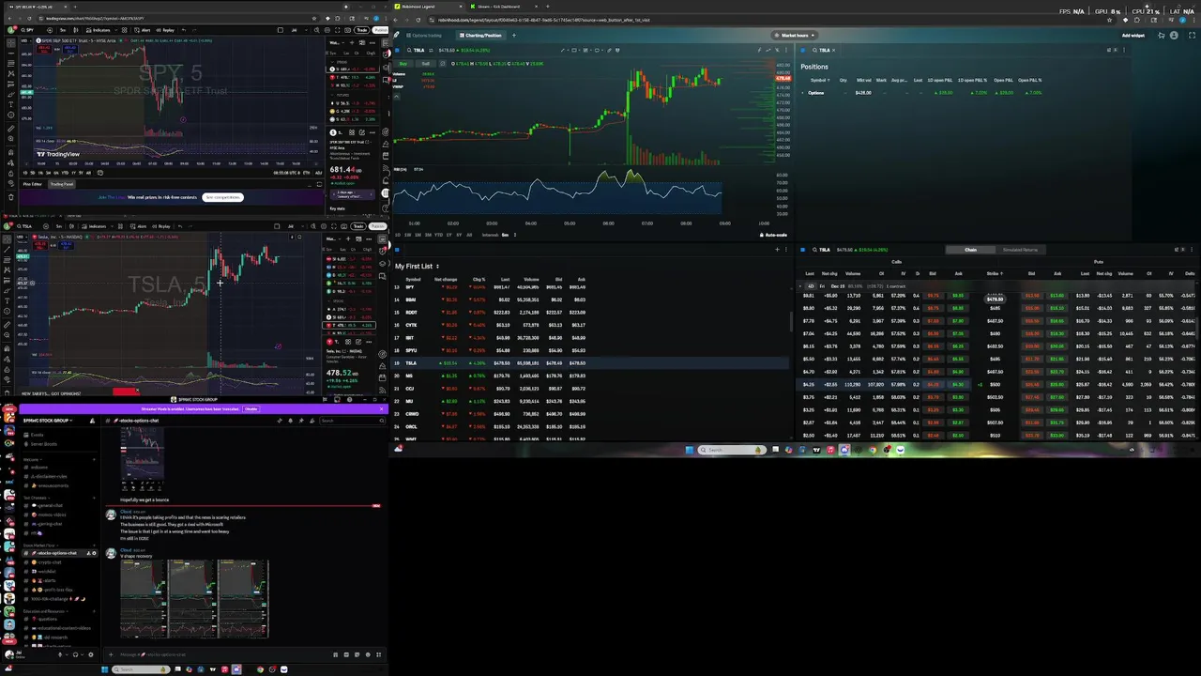Collapse the Stock Market Floor category in Discord
The width and height of the screenshot is (1201, 676).
40,545
